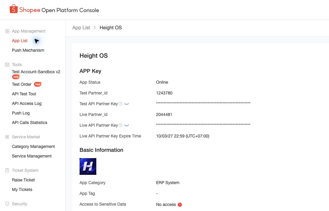Click the masked Live API Partner Key value

click(x=203, y=125)
